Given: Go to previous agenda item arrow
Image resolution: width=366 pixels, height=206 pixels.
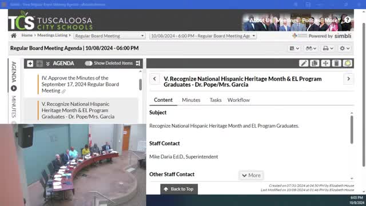Looking at the screenshot, I should pyautogui.click(x=154, y=79).
